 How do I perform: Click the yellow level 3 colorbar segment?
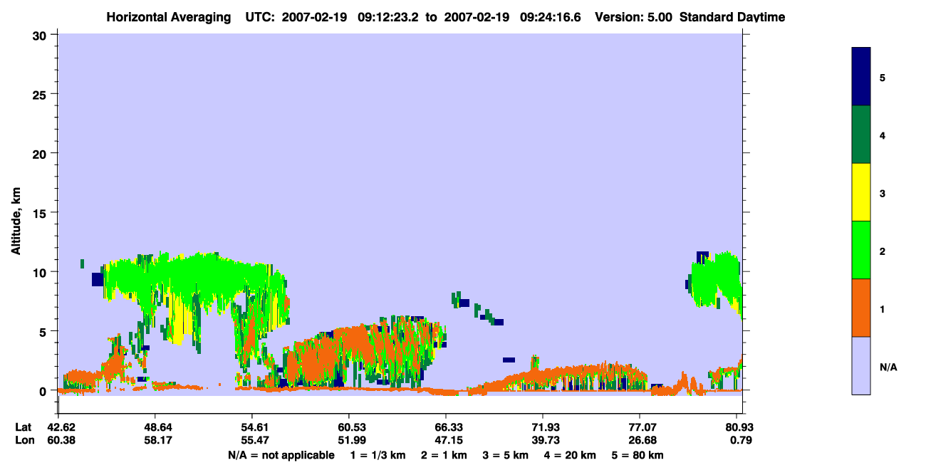tap(861, 192)
